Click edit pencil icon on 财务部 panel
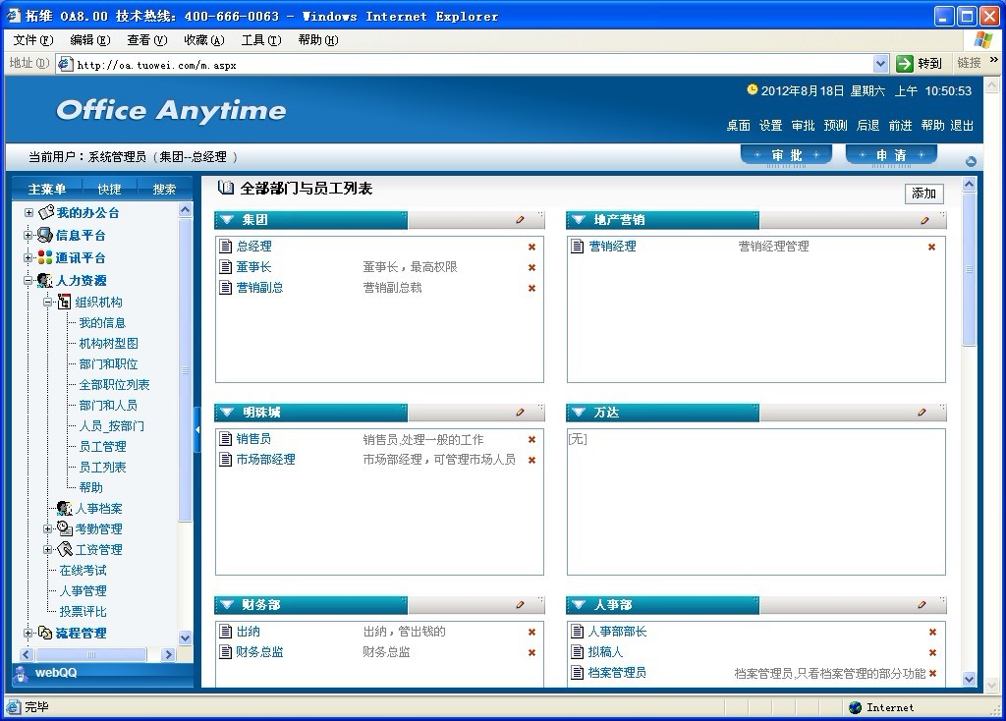This screenshot has height=721, width=1006. [521, 605]
